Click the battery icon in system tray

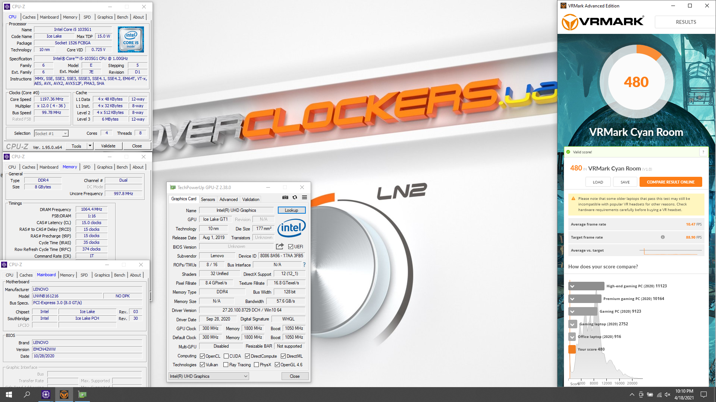(x=650, y=395)
